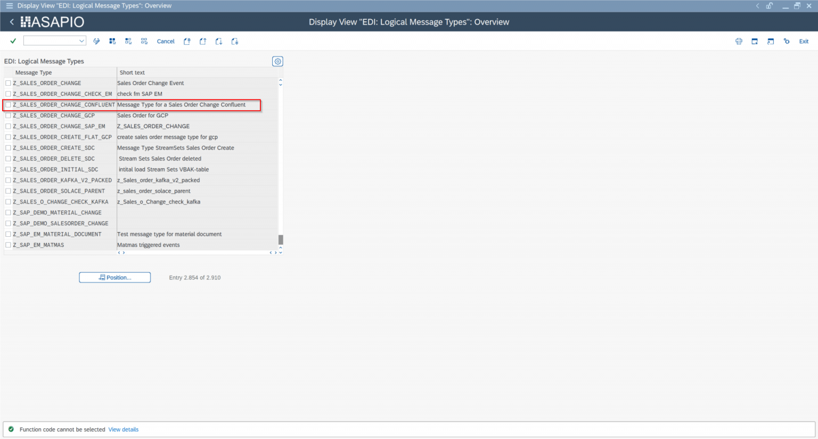The width and height of the screenshot is (818, 439).
Task: Click the success status icon in the status bar
Action: pyautogui.click(x=11, y=429)
